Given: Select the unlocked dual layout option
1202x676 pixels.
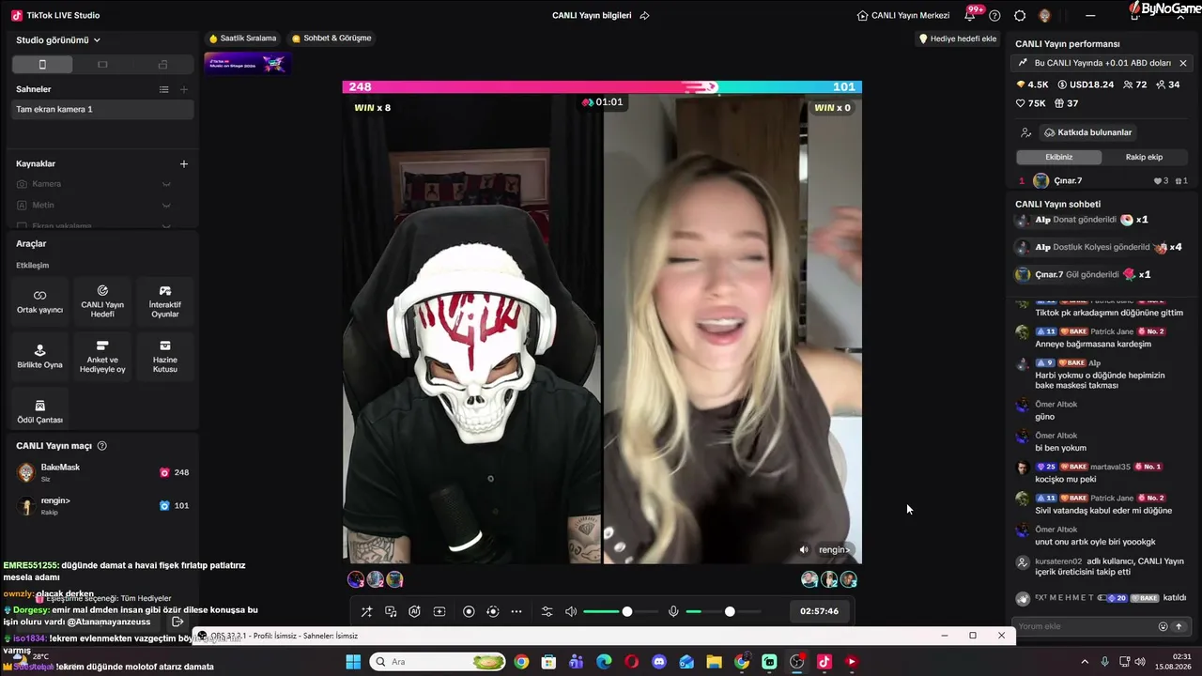Looking at the screenshot, I should tap(162, 65).
